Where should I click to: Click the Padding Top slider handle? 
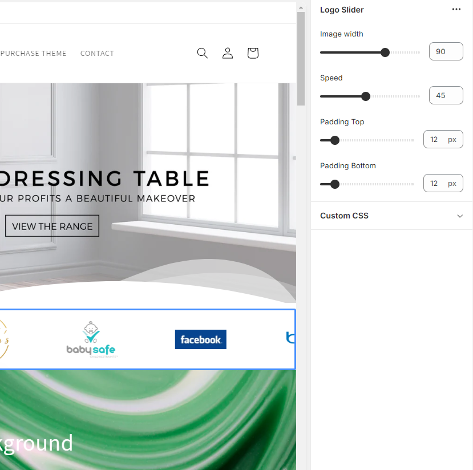click(335, 140)
